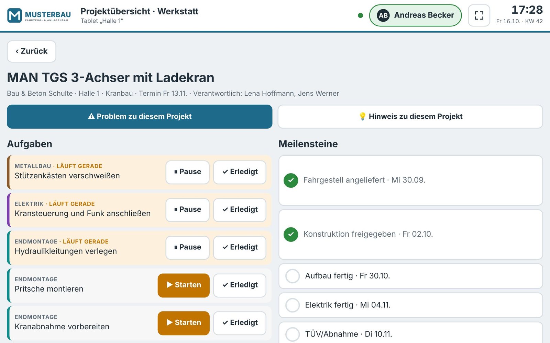This screenshot has width=550, height=343.
Task: Click the Aufgaben heading
Action: tap(30, 144)
